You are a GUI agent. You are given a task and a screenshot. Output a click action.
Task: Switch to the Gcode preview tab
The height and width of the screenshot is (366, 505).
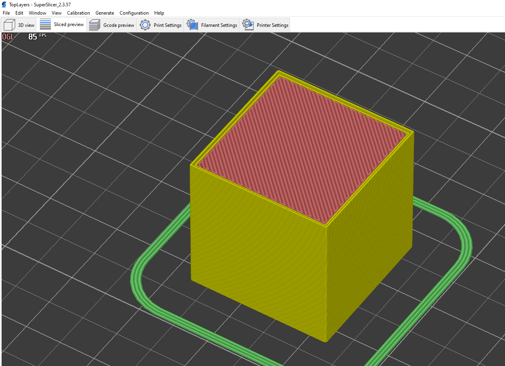(112, 25)
